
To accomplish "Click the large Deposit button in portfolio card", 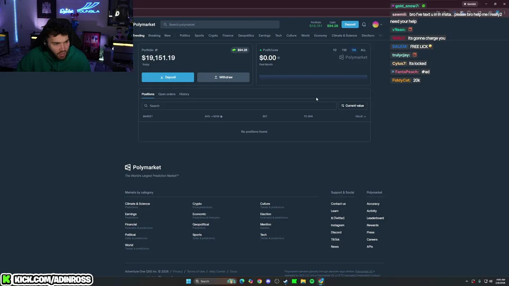I will (168, 77).
